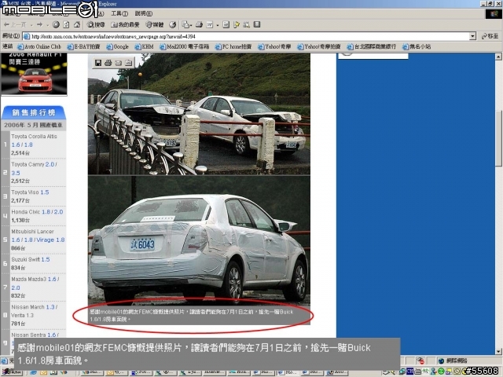503x377 pixels.
Task: Click the toolbar icon right of Discuss
Action: click(x=237, y=24)
